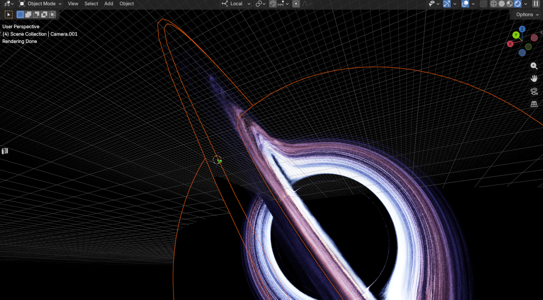Open proportional editing falloff dropdown
Screen dimensions: 543x300
tap(307, 4)
